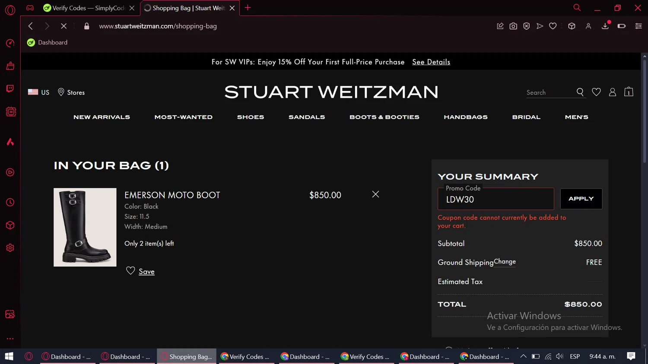
Task: Open Sandals navigation menu
Action: coord(307,117)
